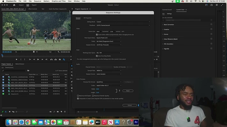Screen dimensions: 227x127
Task: Open the Essential Sound panel tab
Action: 167,10
